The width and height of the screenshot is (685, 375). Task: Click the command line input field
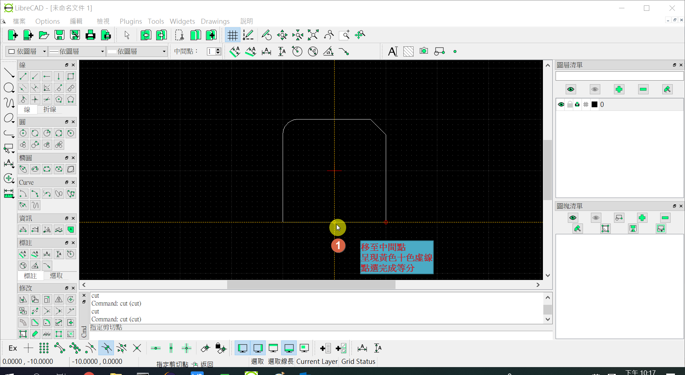coord(321,335)
